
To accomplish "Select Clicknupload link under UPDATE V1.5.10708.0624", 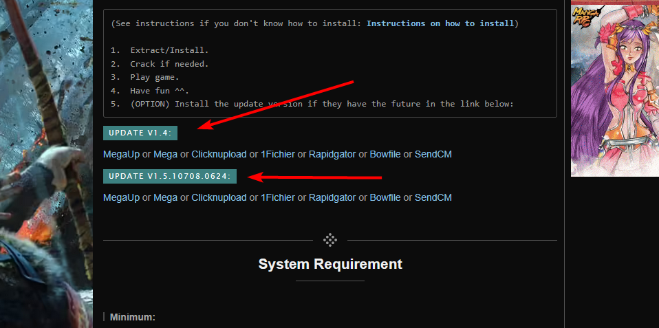I will pos(219,197).
